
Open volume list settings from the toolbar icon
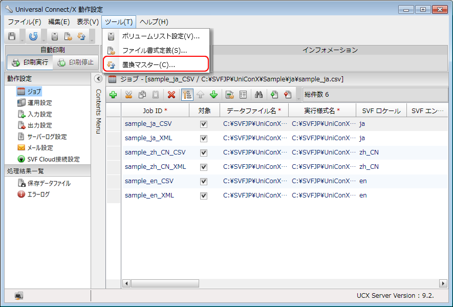click(x=55, y=36)
